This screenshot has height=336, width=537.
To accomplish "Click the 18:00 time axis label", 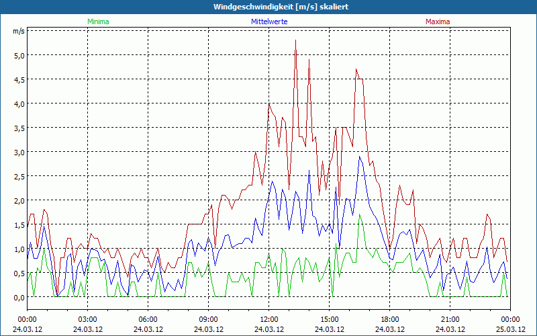I will (x=390, y=320).
